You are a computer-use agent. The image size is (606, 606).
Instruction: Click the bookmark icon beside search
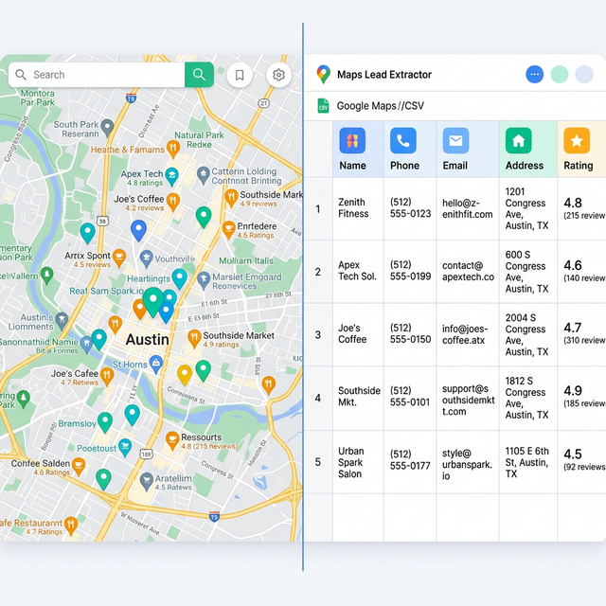(x=240, y=75)
